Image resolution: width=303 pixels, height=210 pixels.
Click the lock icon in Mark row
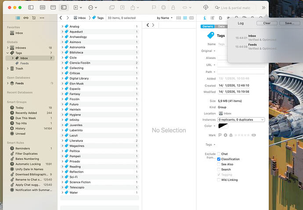[231, 135]
